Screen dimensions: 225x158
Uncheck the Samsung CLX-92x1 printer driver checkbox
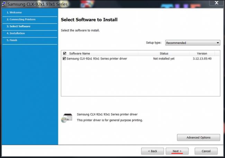64,59
